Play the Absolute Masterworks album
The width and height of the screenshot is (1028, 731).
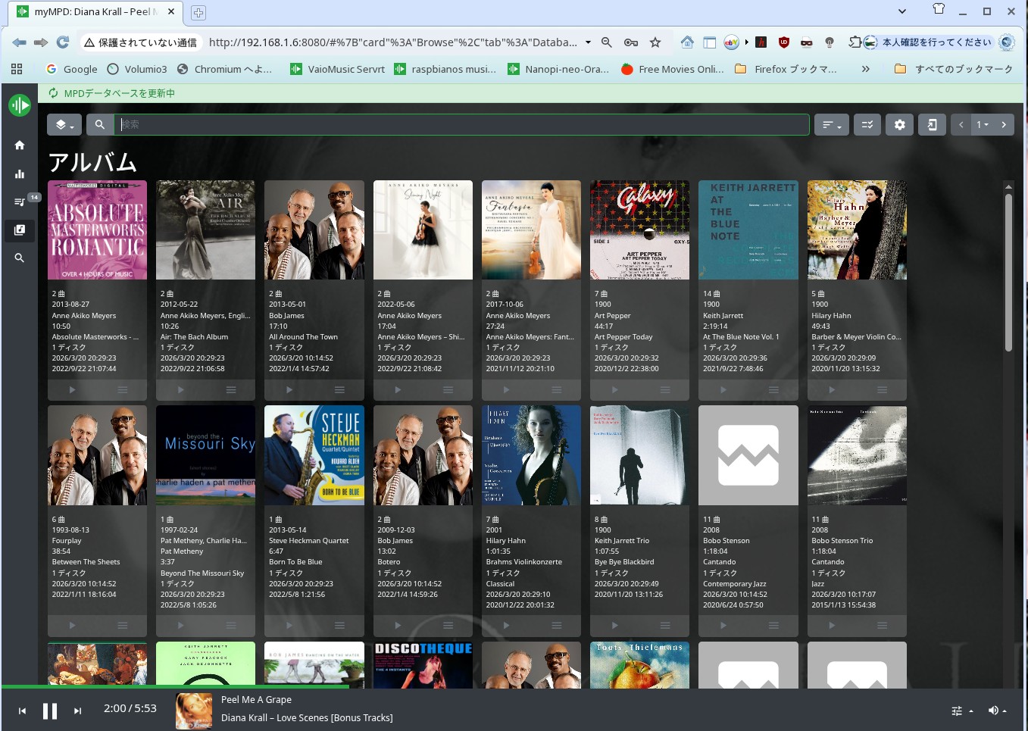point(72,390)
